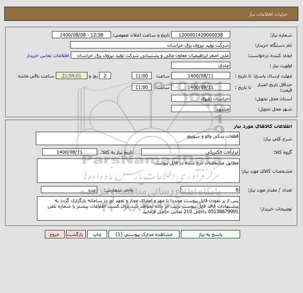Click the تاریخ و ساعت اعلان عمومی label

point(141,35)
